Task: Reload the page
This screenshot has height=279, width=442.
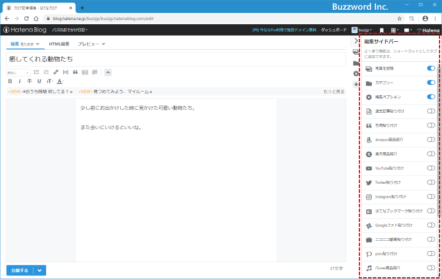Action: coord(26,19)
